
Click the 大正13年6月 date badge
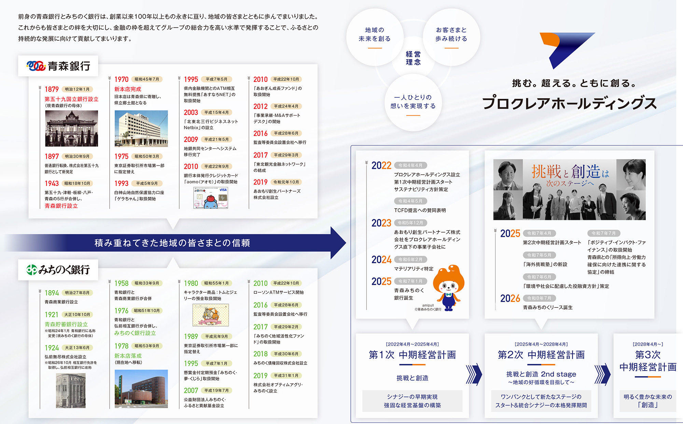[x=77, y=348]
